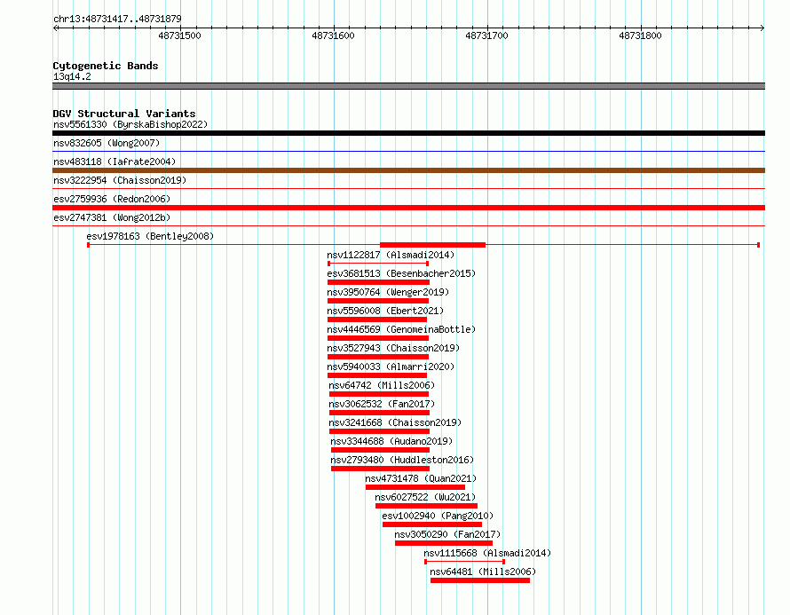Select the thick red esv2759936 bar
Image resolution: width=790 pixels, height=615 pixels.
point(408,208)
